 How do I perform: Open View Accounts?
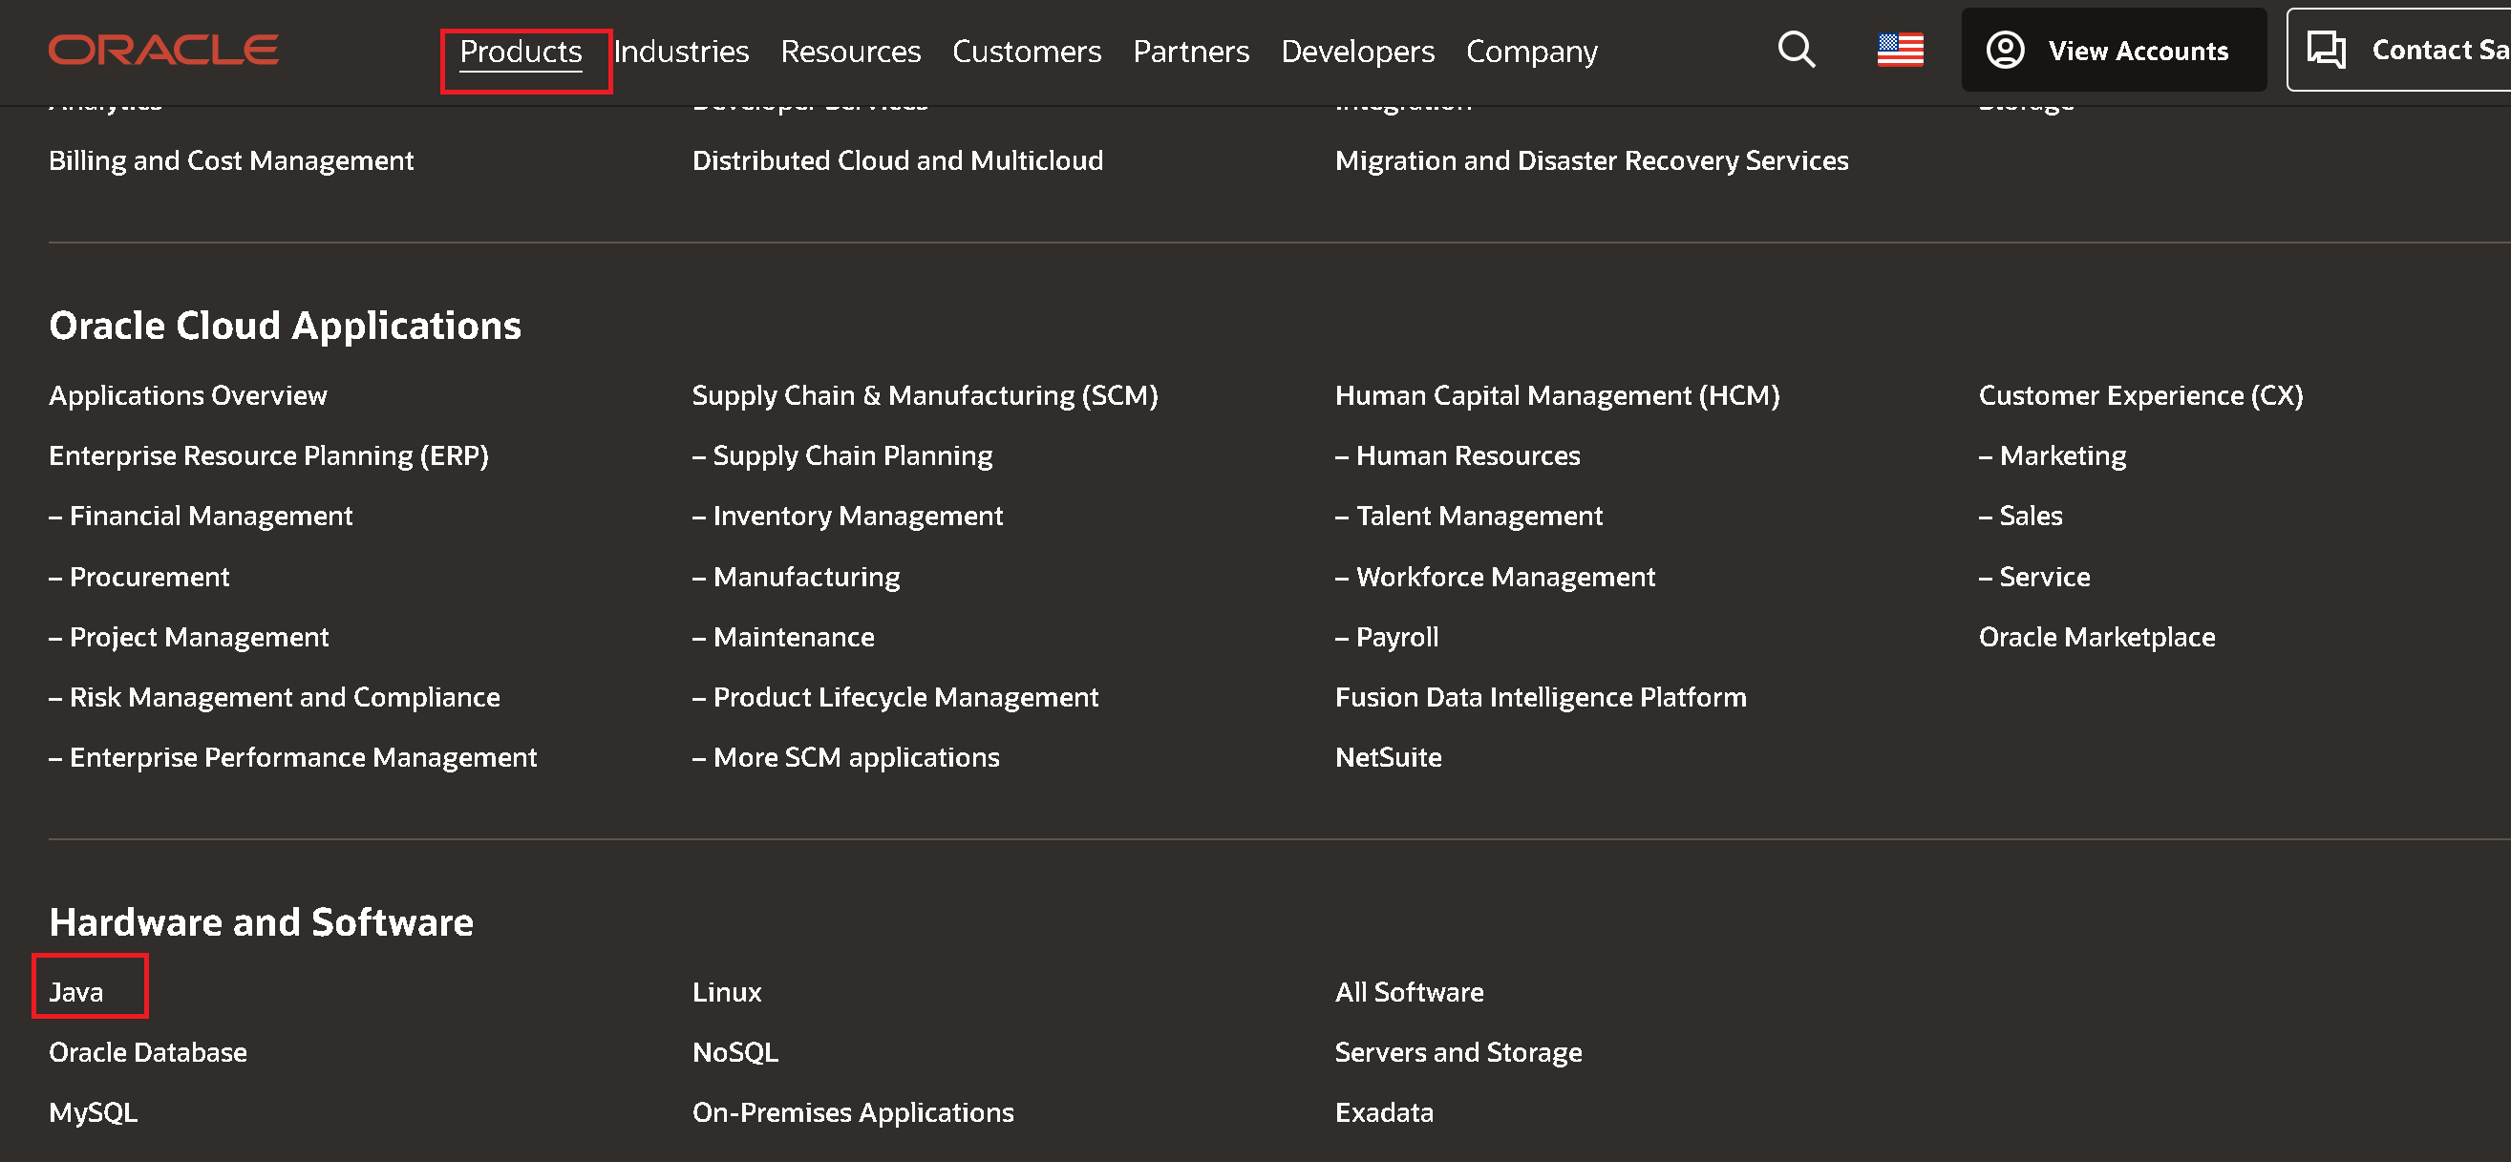point(2113,50)
